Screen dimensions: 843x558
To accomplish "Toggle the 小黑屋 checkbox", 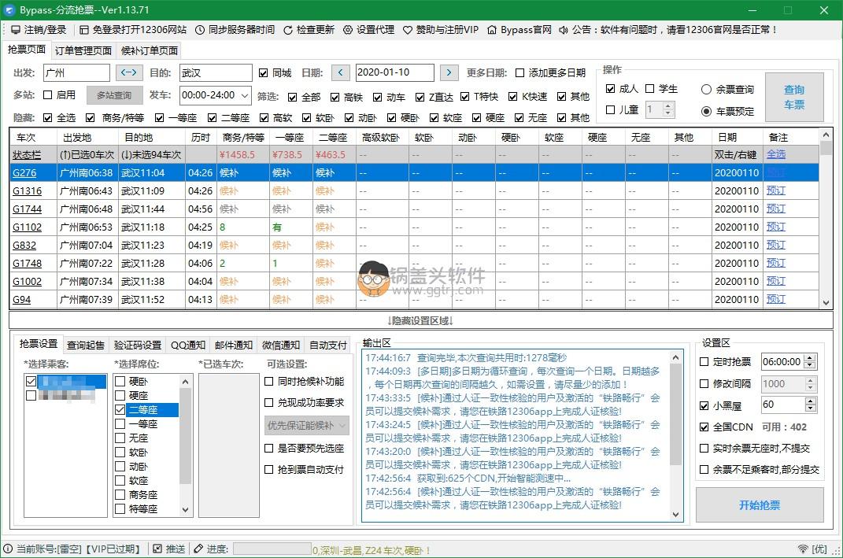I will pos(704,405).
